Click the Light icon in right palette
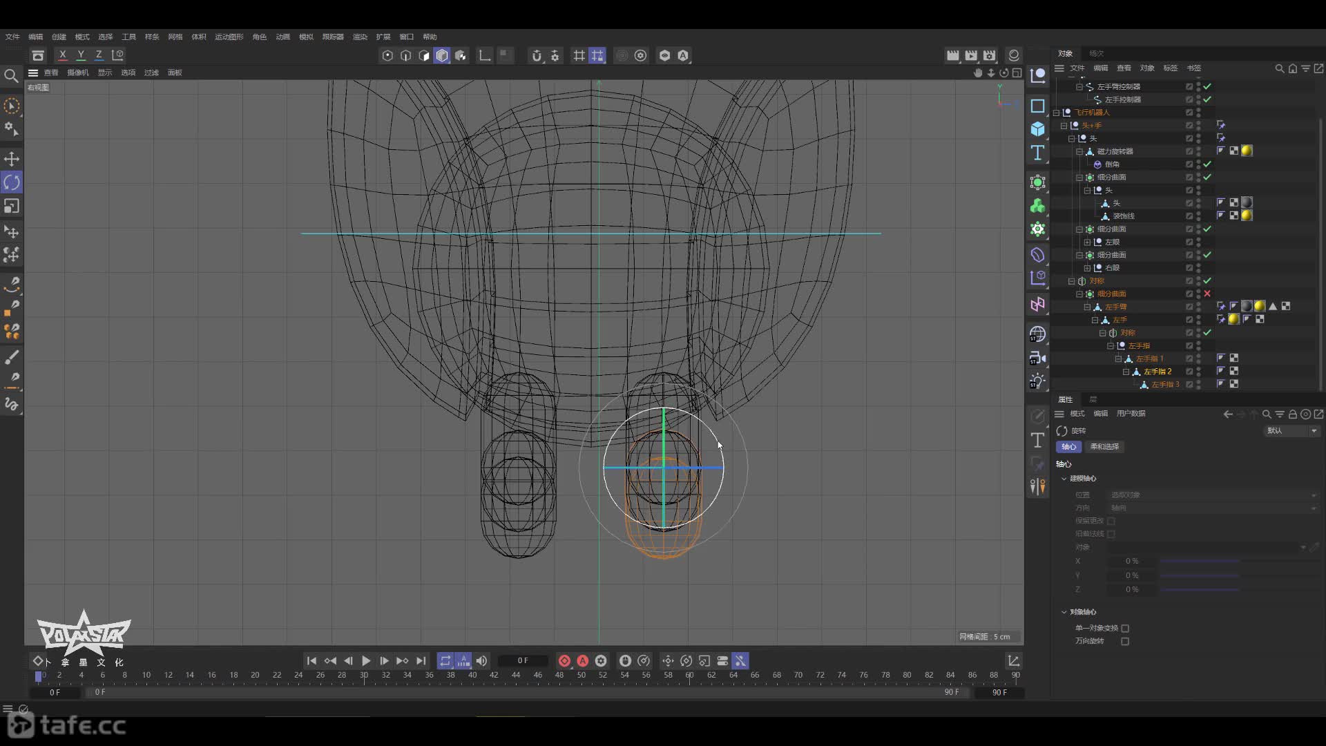The image size is (1326, 746). click(1037, 381)
